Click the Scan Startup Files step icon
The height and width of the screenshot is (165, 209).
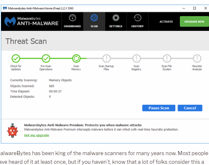pos(107,59)
